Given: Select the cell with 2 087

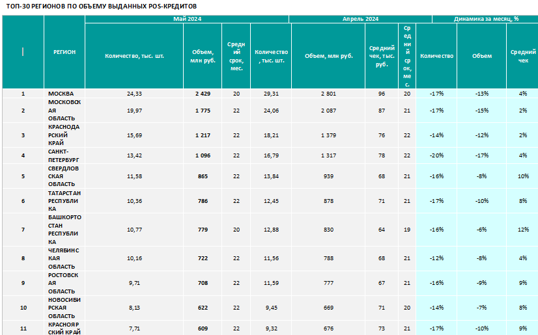Looking at the screenshot, I should [x=328, y=111].
